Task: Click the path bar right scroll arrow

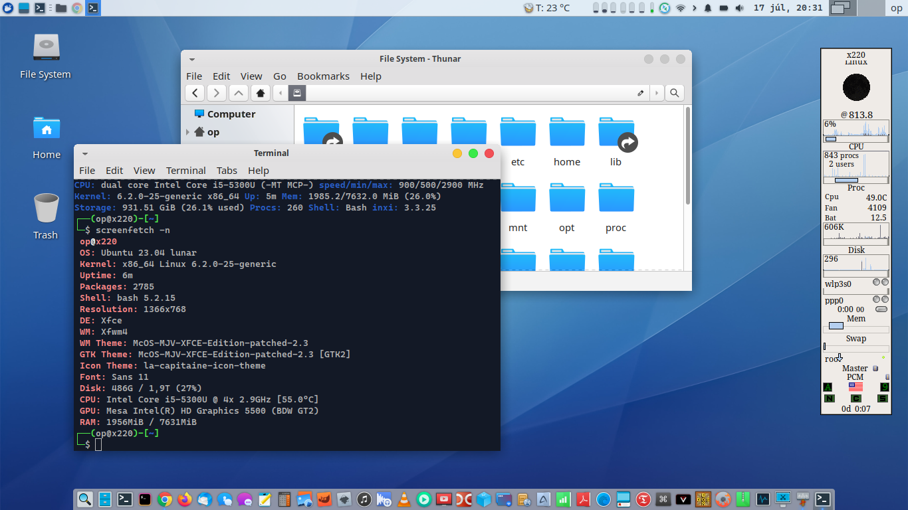Action: pyautogui.click(x=657, y=93)
